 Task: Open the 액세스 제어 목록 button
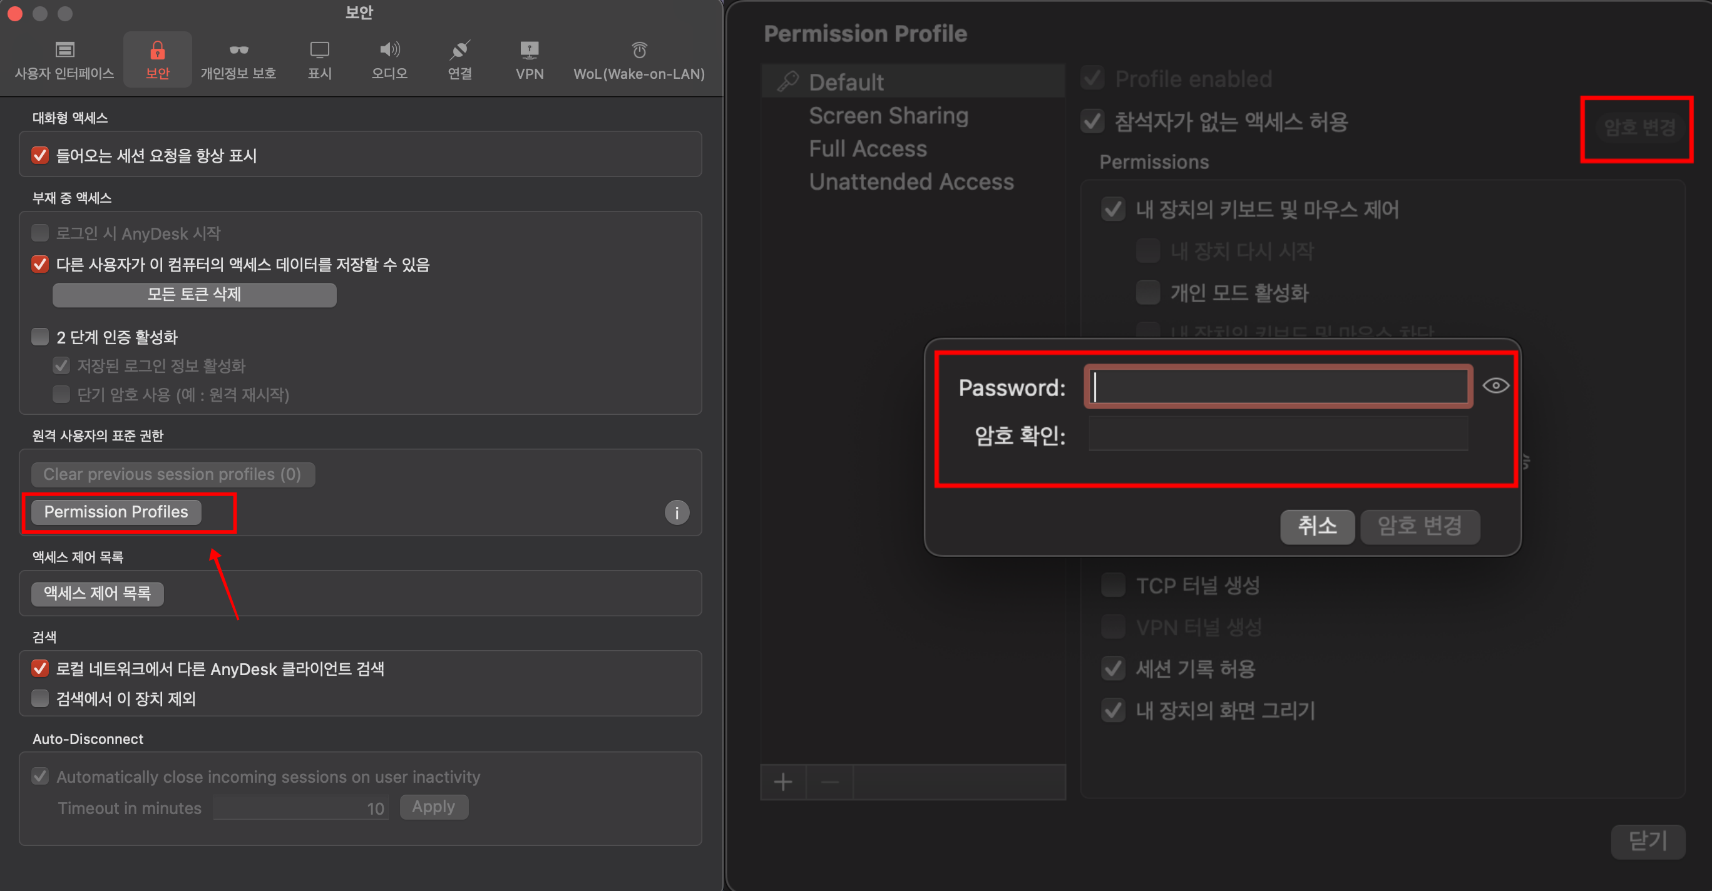click(98, 593)
